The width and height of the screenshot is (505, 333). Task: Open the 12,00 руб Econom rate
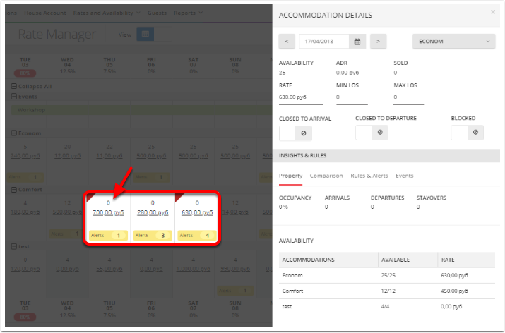(x=67, y=156)
